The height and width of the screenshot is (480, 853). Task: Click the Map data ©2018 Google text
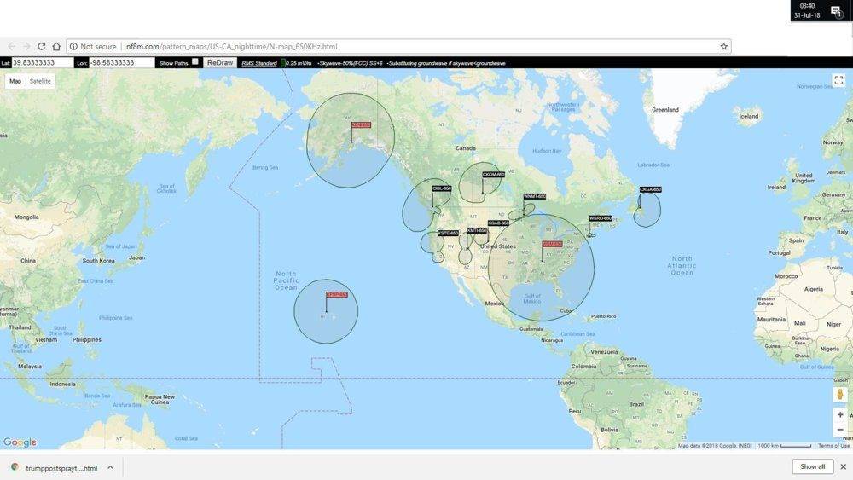pos(715,446)
